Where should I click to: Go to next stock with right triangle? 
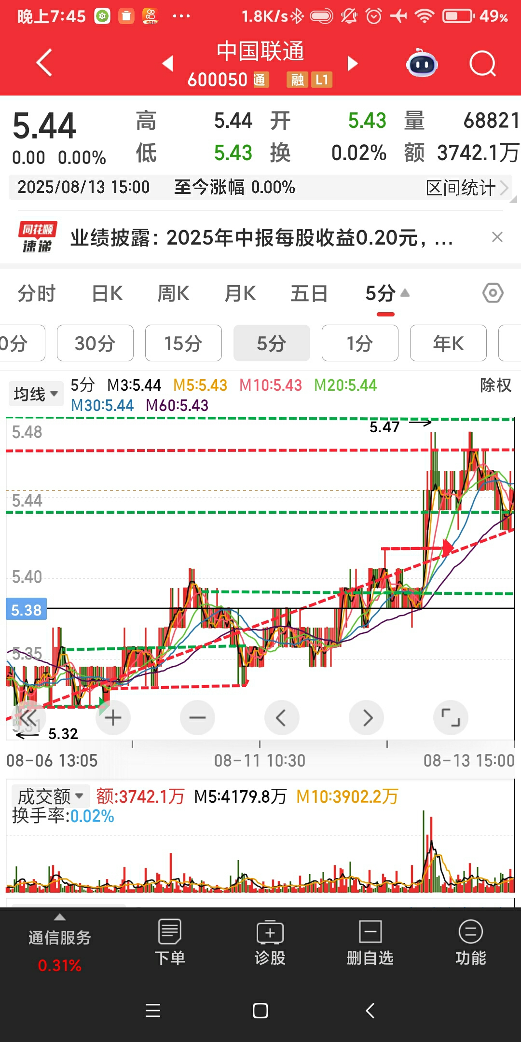pyautogui.click(x=353, y=63)
